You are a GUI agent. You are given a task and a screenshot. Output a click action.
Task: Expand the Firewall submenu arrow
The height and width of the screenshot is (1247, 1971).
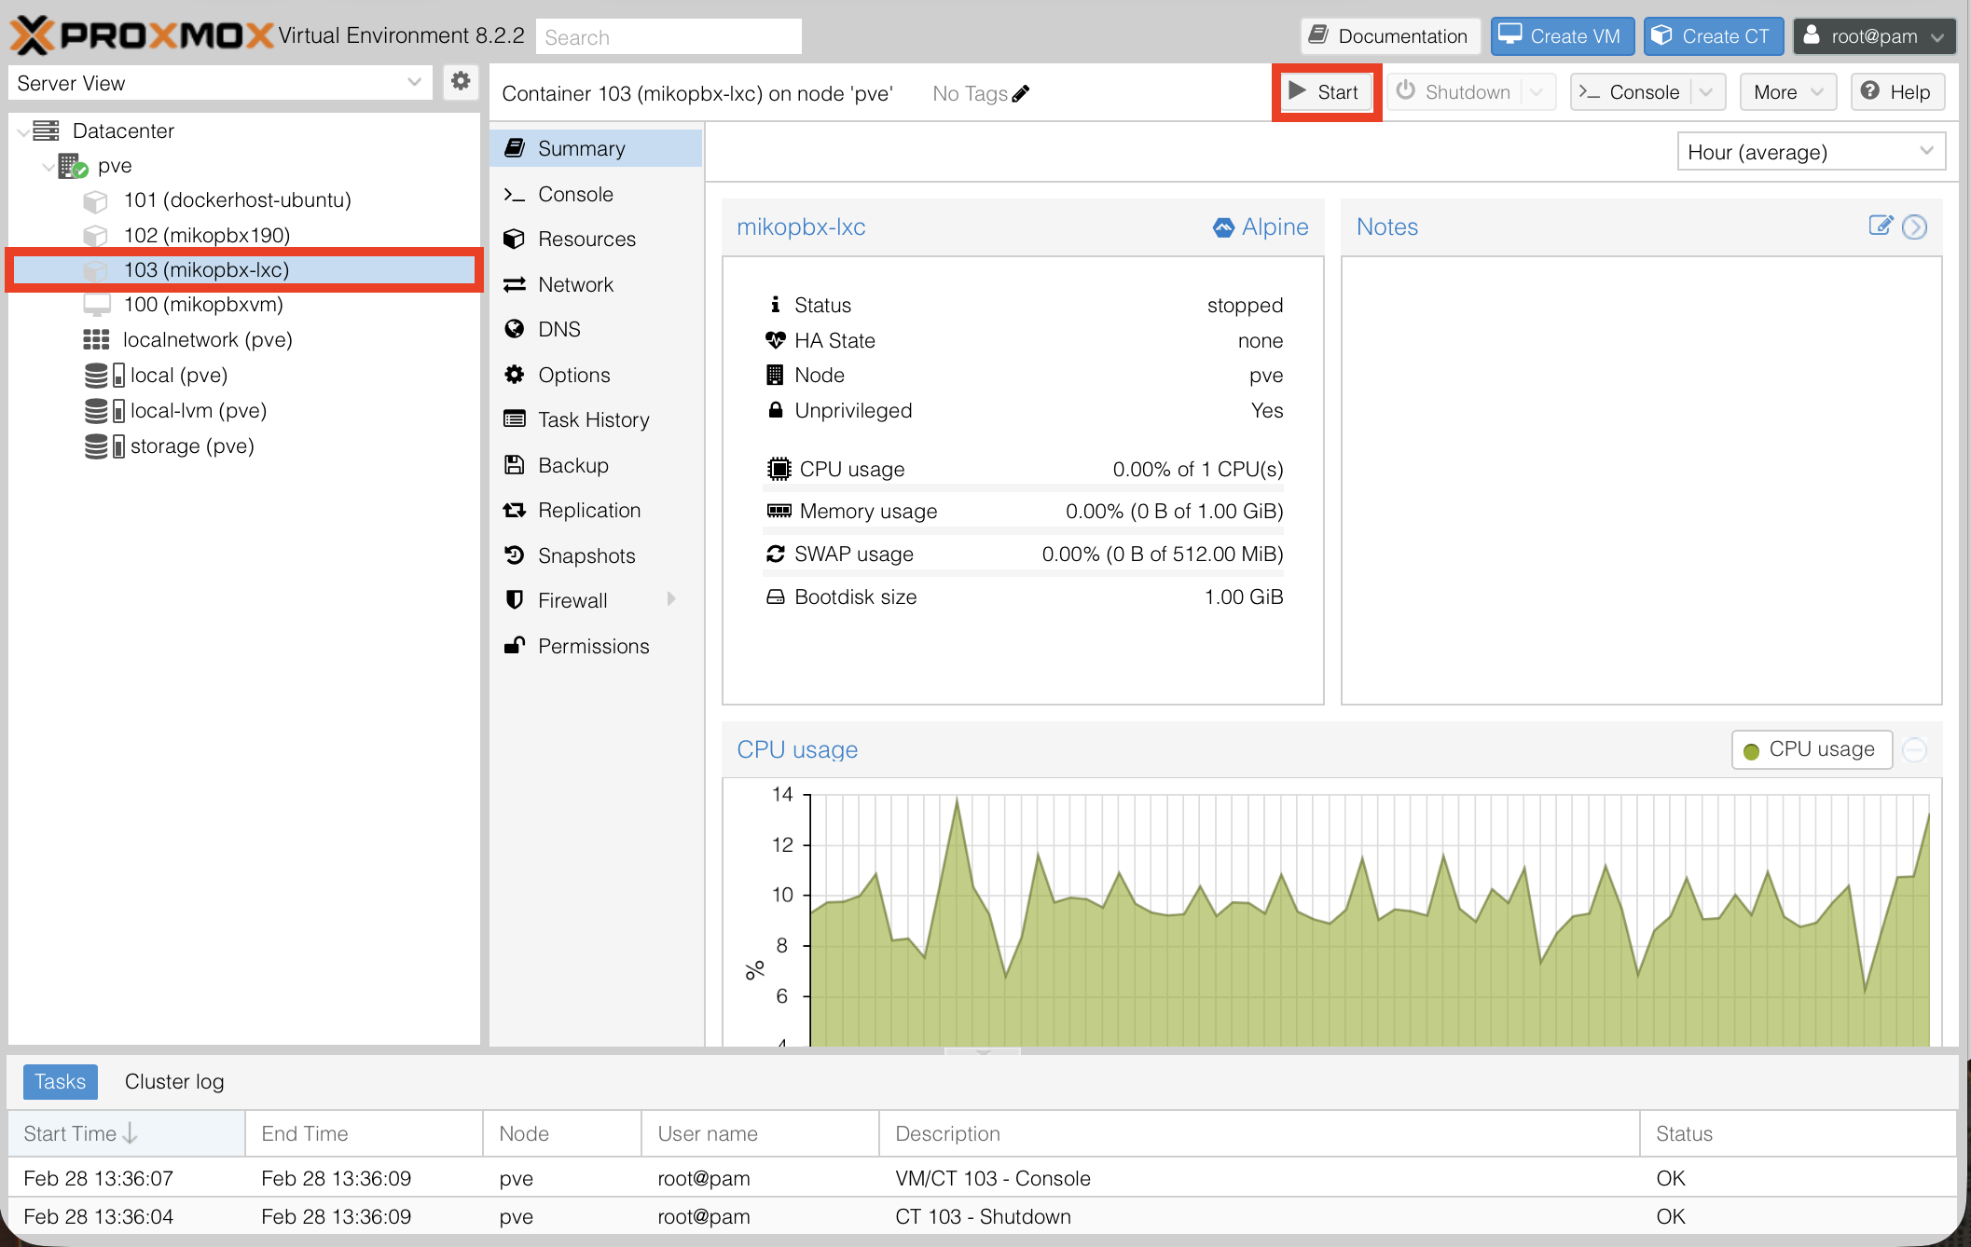coord(671,599)
